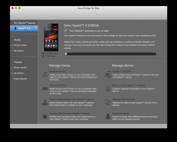Click the small phone icon in sidebar
This screenshot has height=142, width=177.
[x=15, y=28]
